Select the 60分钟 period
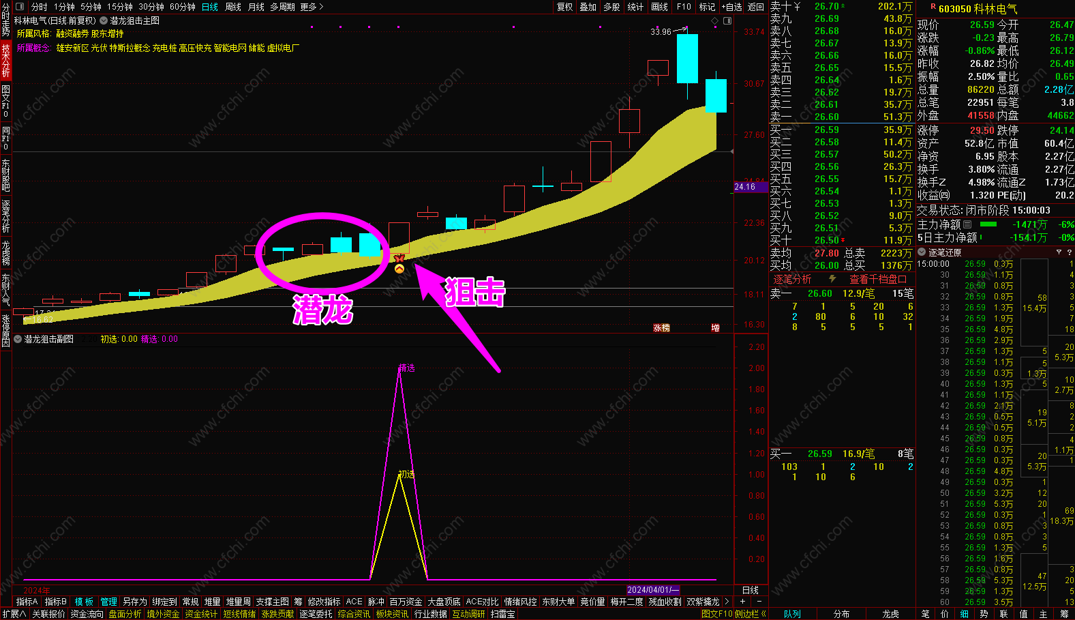The image size is (1075, 620). [x=183, y=7]
